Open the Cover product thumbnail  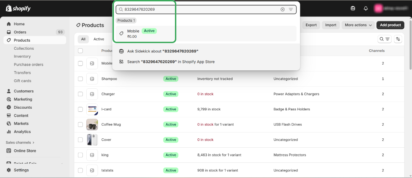(x=92, y=140)
